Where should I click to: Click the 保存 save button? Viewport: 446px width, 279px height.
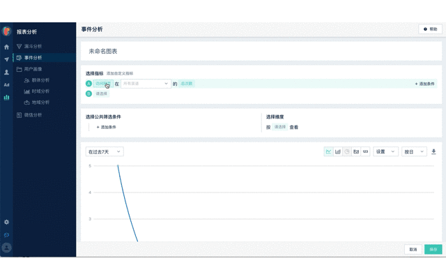[x=433, y=249]
